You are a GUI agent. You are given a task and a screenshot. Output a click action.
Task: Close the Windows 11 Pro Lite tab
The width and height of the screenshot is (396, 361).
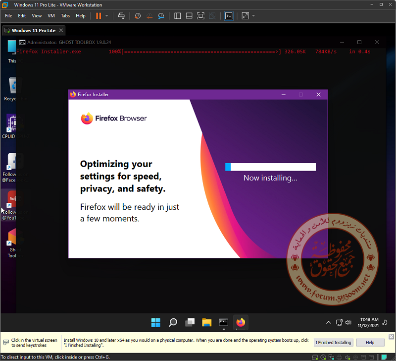coord(61,30)
